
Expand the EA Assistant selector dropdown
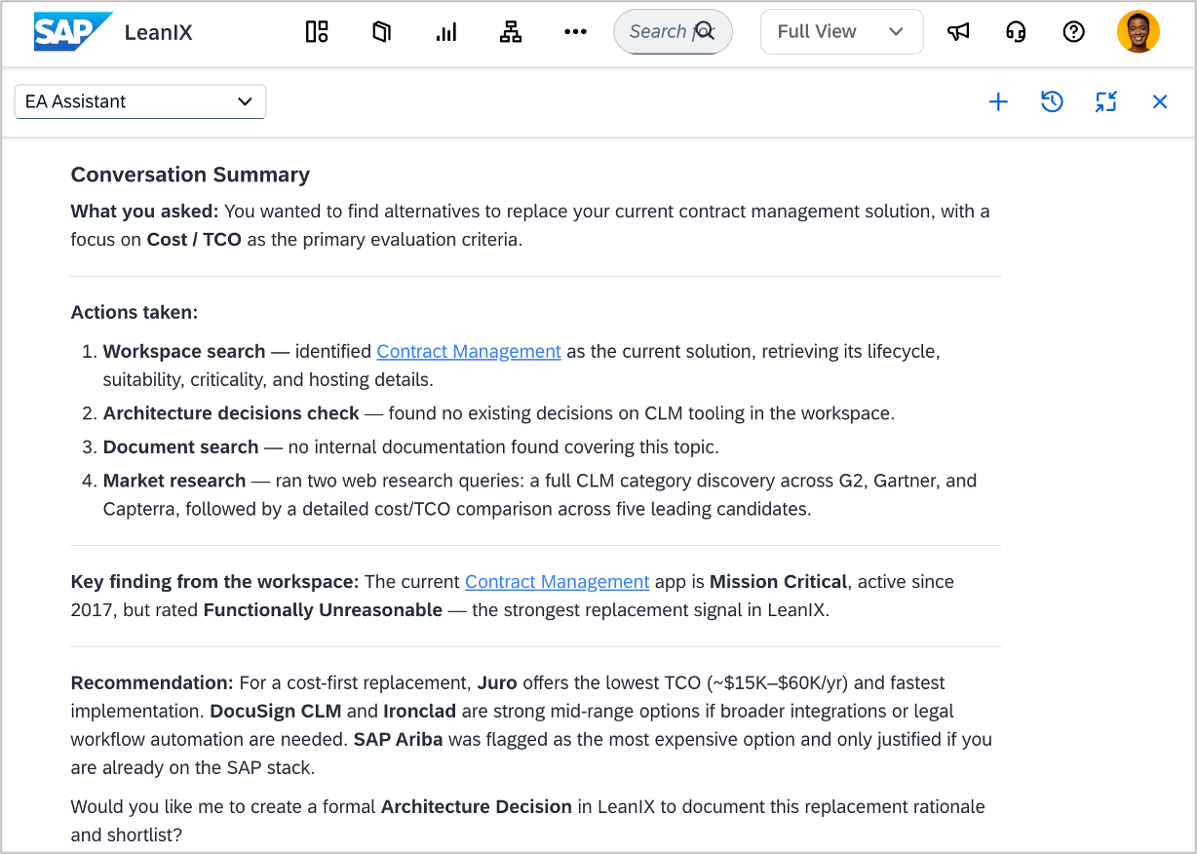tap(140, 101)
